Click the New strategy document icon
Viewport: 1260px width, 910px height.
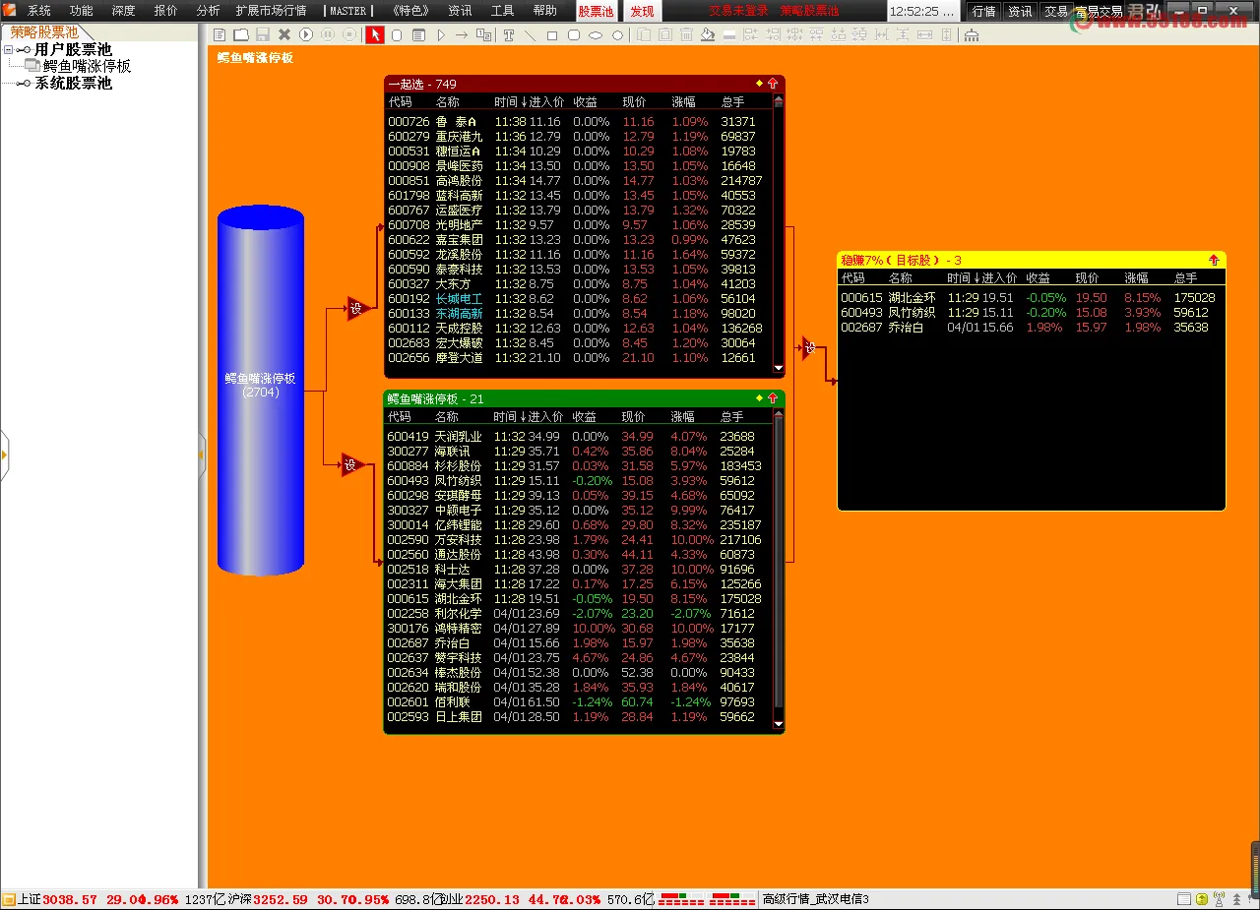tap(220, 34)
